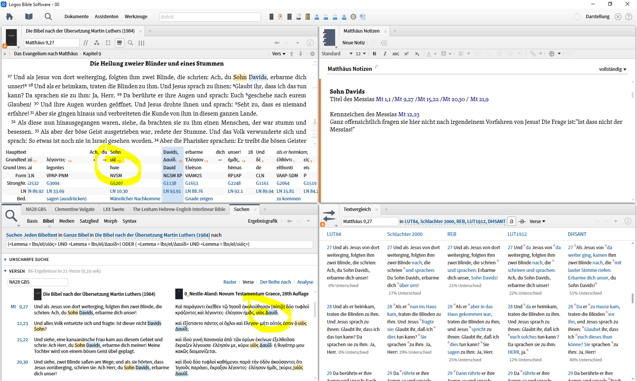This screenshot has width=637, height=381.
Task: Click the main toolbar search magnifier
Action: [x=48, y=16]
